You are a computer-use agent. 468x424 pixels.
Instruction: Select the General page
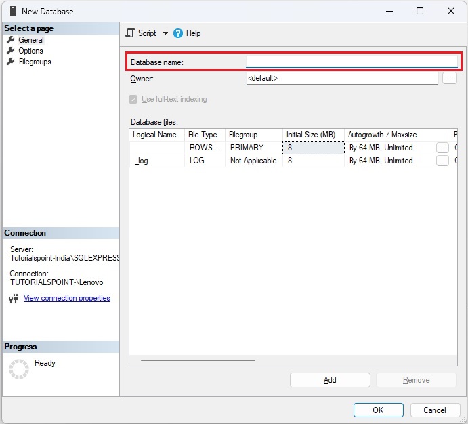pos(31,40)
